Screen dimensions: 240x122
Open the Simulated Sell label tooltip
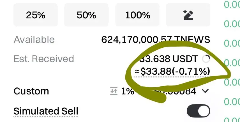(46, 111)
